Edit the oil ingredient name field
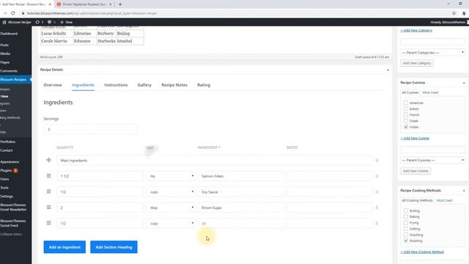 click(241, 223)
